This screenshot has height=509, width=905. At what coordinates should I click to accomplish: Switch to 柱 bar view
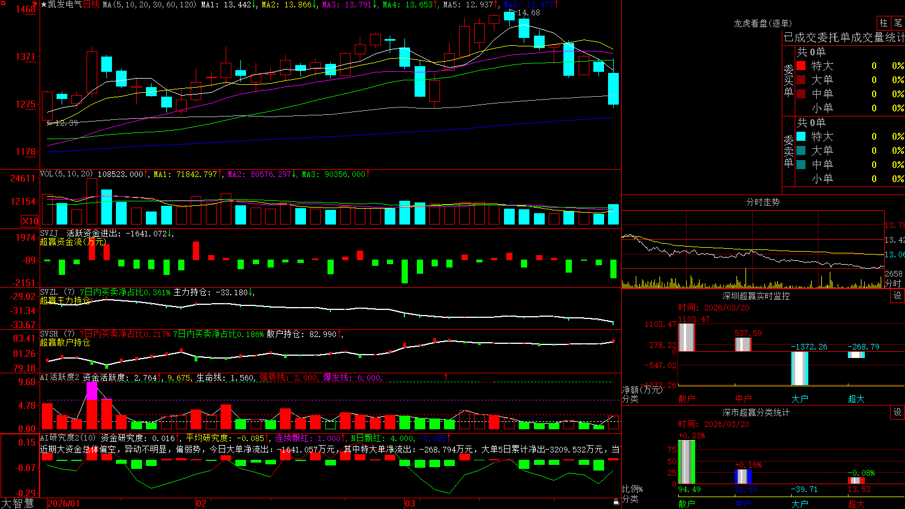point(884,23)
